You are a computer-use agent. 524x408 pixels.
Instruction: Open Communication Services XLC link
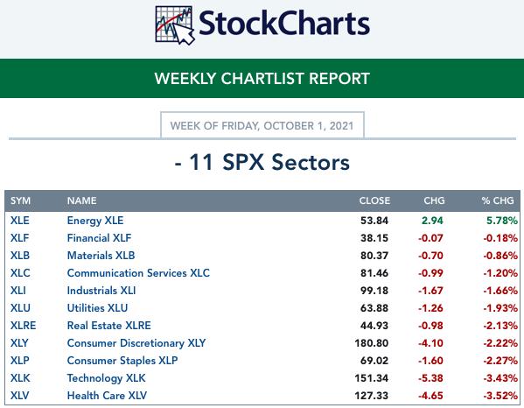tap(138, 273)
